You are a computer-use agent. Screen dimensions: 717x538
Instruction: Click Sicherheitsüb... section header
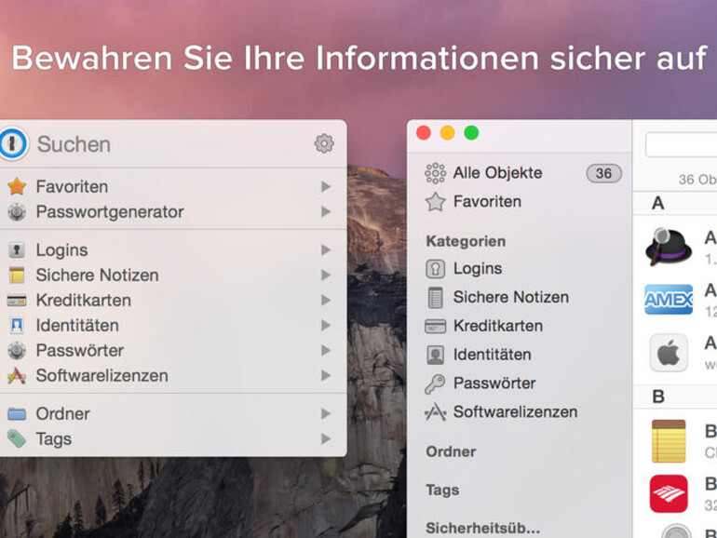(482, 528)
